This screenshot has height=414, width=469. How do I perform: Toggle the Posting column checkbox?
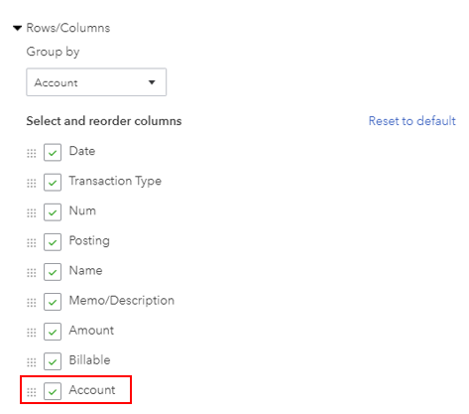click(x=53, y=242)
